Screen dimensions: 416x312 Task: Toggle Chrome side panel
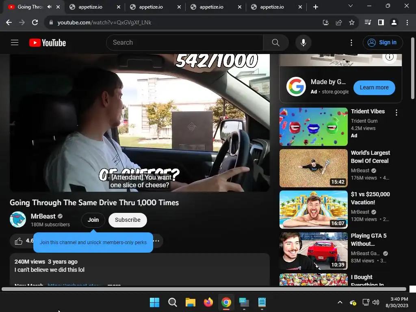pyautogui.click(x=381, y=23)
